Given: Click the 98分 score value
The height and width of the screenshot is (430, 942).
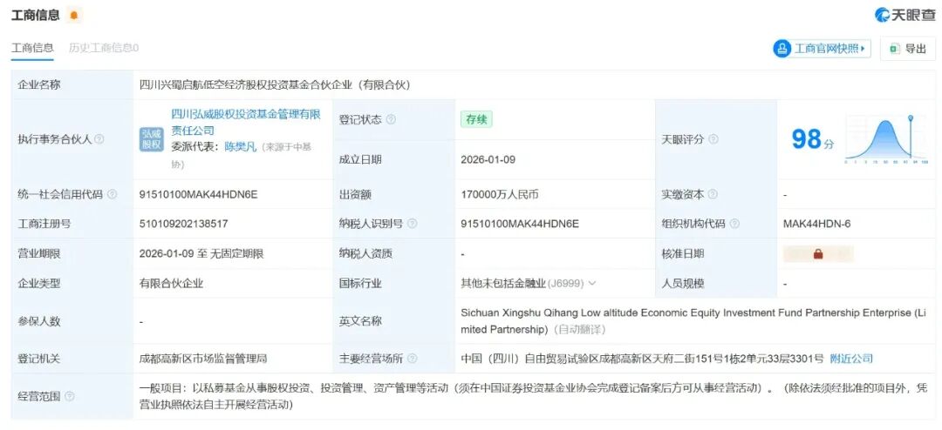Looking at the screenshot, I should (813, 139).
